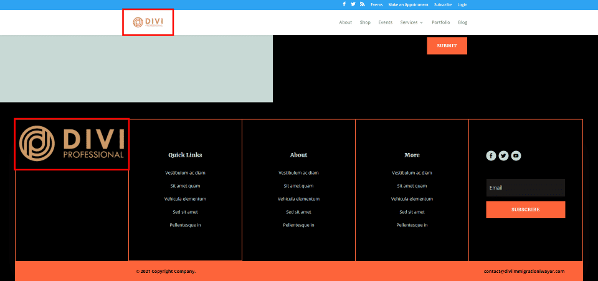Open Portfolio in the header menu
598x281 pixels.
click(440, 22)
